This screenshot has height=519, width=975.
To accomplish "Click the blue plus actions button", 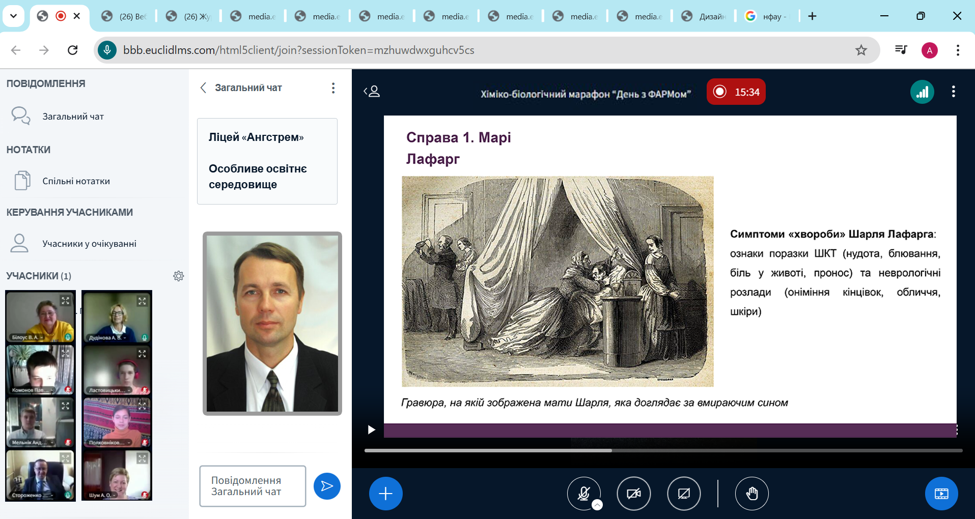I will point(385,494).
